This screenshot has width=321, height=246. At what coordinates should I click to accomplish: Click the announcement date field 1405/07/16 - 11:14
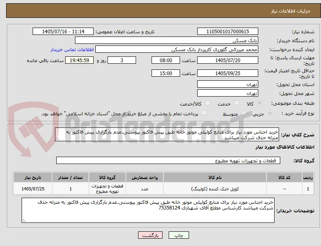(x=63, y=31)
